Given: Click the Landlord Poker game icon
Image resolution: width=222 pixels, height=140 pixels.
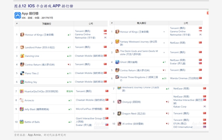Looking at the screenshot, I should point(22,47).
